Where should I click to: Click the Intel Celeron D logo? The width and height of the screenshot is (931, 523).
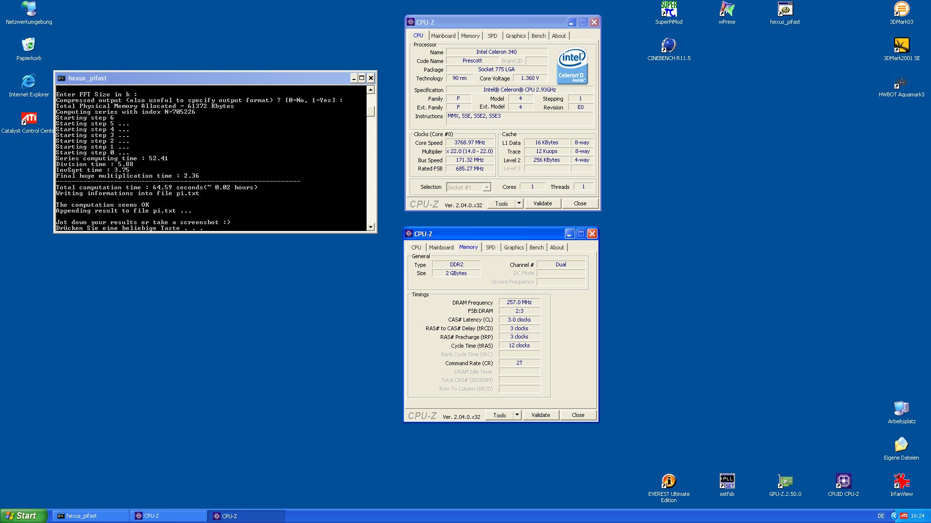(x=572, y=66)
